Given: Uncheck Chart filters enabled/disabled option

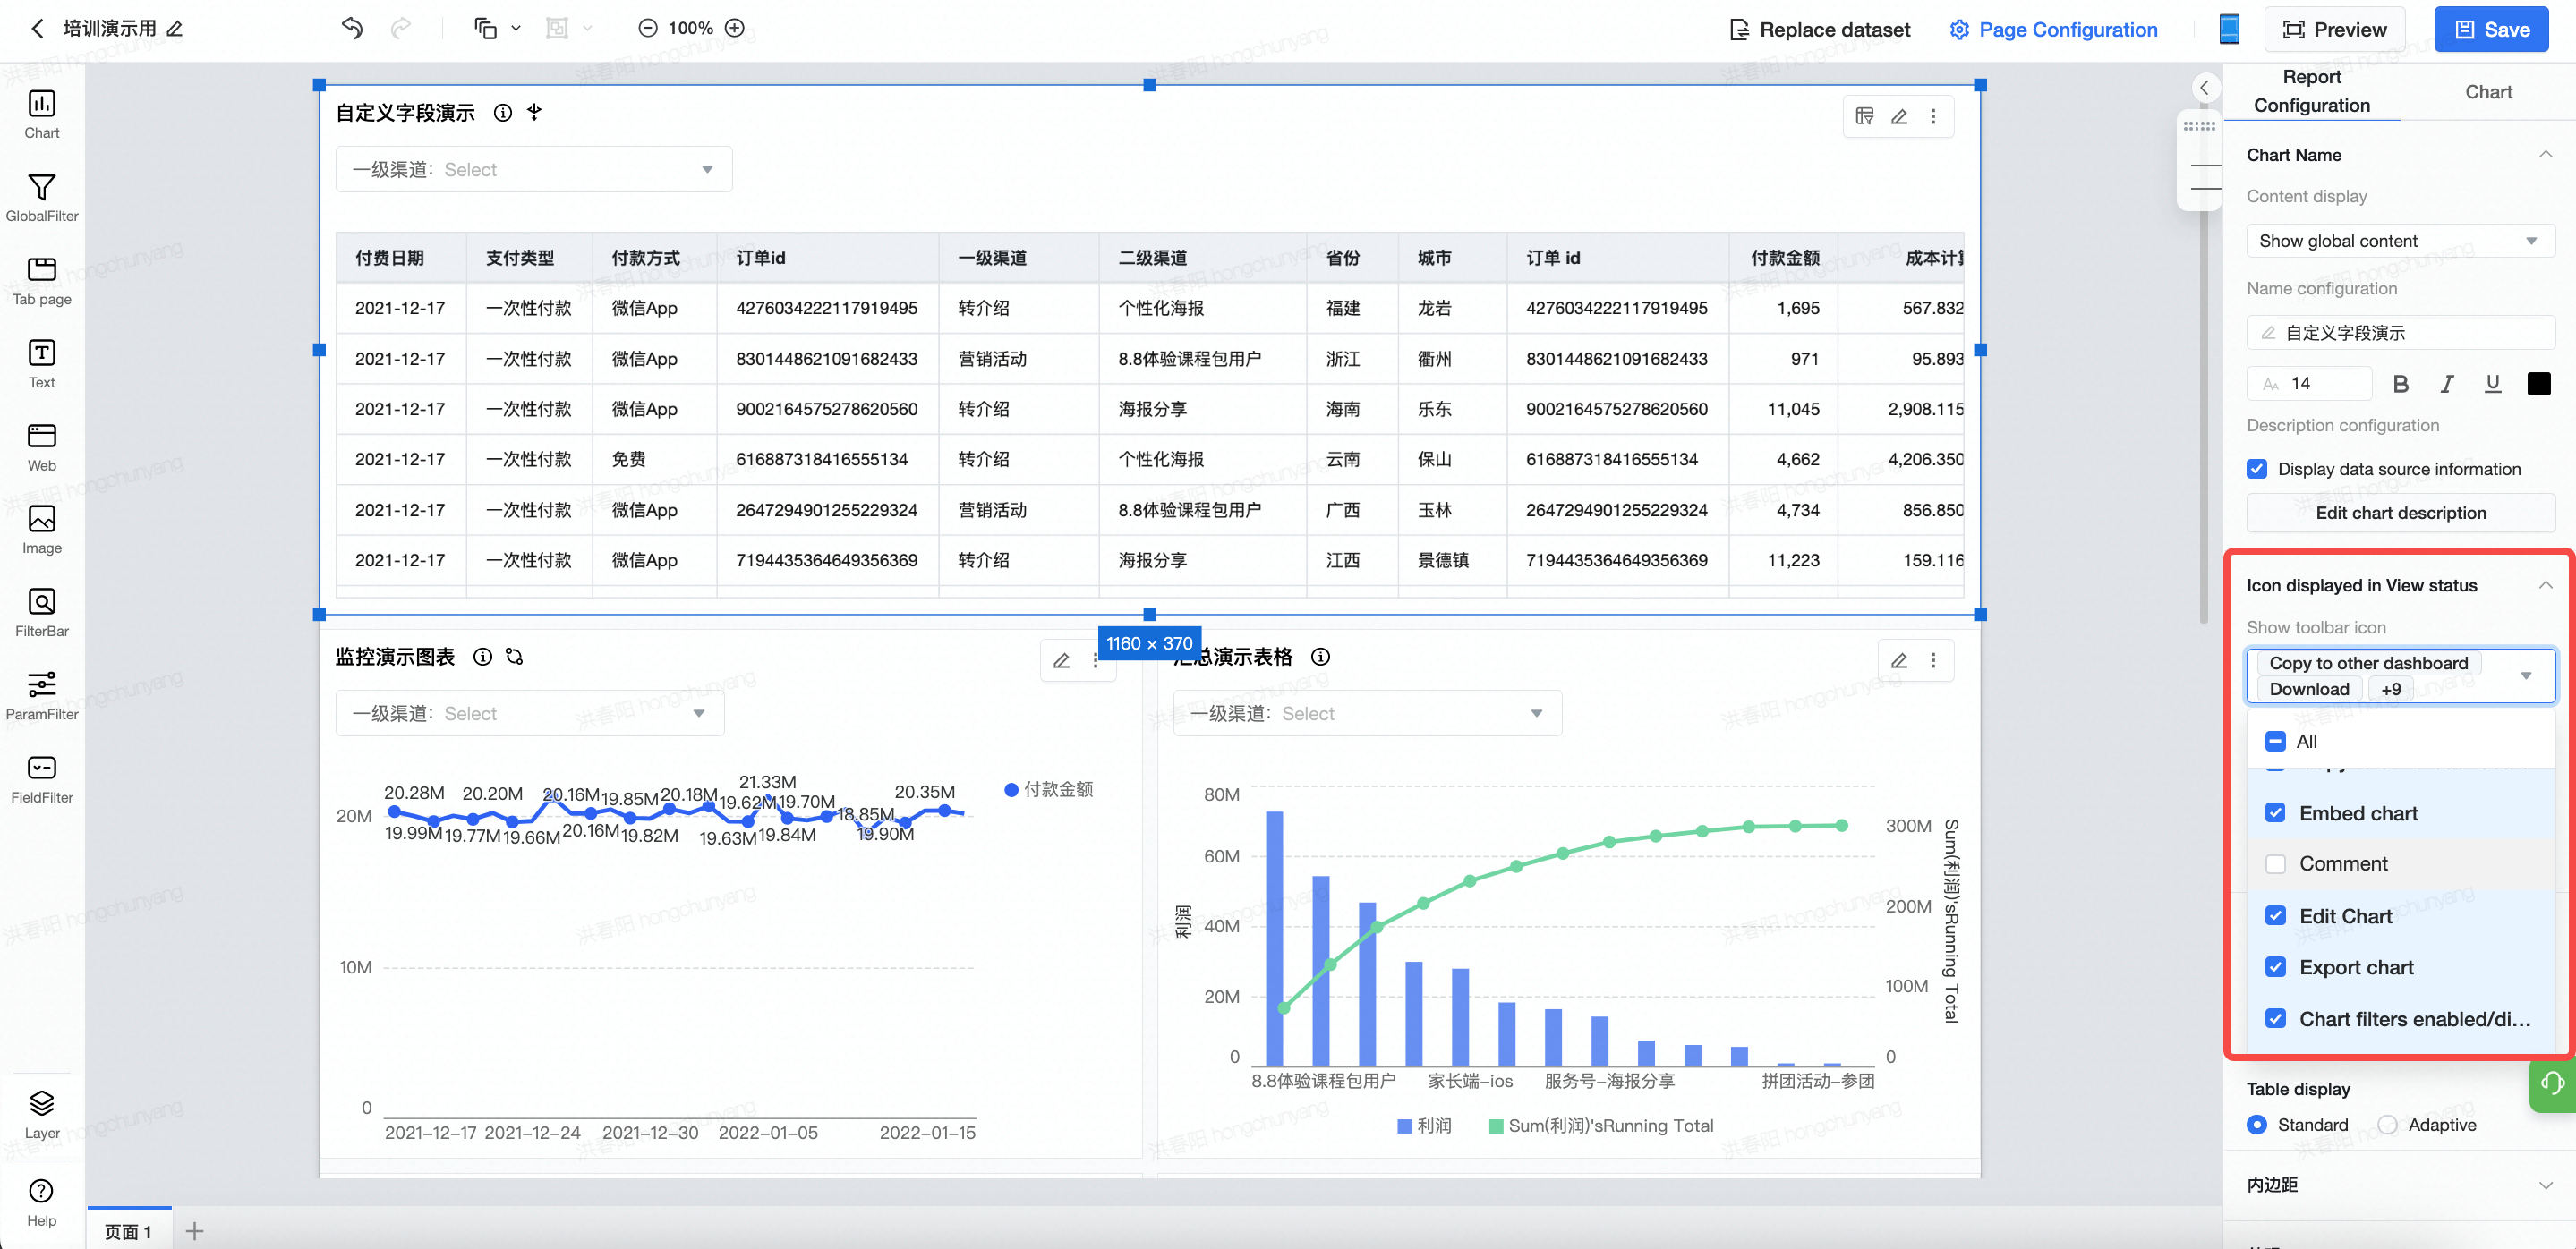Looking at the screenshot, I should coord(2276,1018).
